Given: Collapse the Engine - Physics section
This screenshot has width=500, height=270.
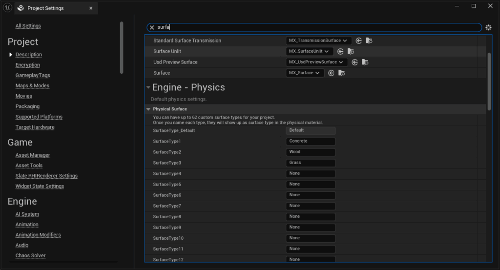Looking at the screenshot, I should point(148,88).
